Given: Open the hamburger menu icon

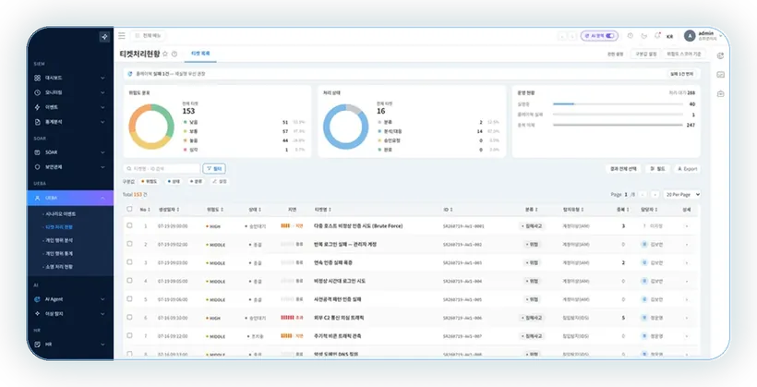Looking at the screenshot, I should 122,36.
